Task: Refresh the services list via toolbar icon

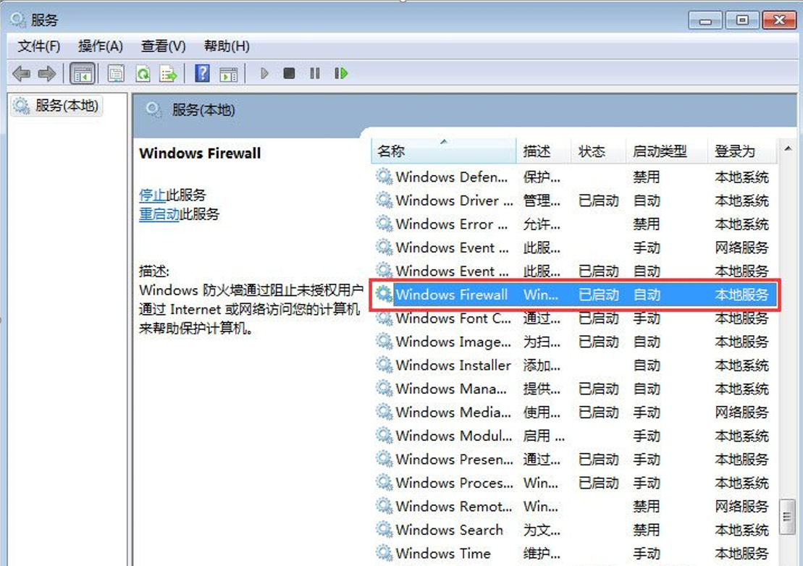Action: pos(143,74)
